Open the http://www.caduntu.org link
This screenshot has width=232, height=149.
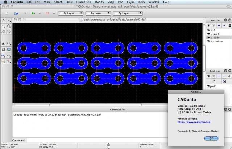(194, 122)
